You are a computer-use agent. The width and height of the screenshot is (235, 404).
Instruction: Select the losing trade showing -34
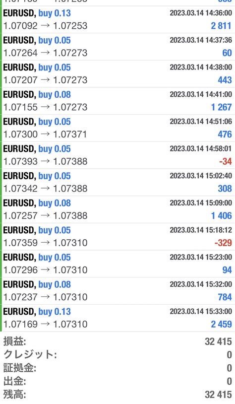[117, 155]
